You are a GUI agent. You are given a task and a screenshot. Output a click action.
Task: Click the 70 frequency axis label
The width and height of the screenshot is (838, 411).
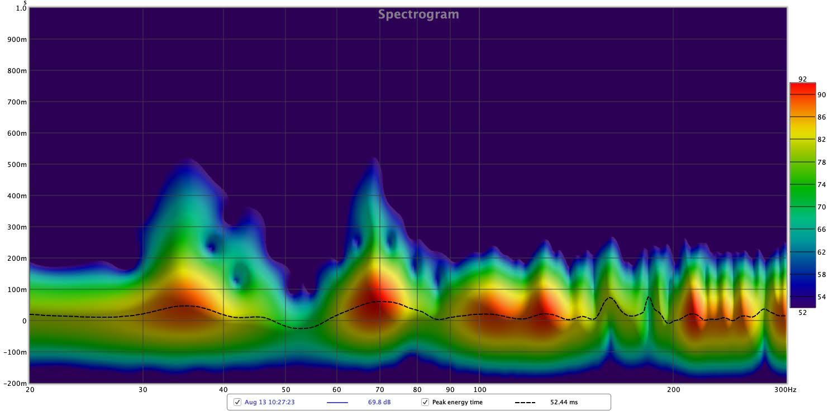[380, 389]
